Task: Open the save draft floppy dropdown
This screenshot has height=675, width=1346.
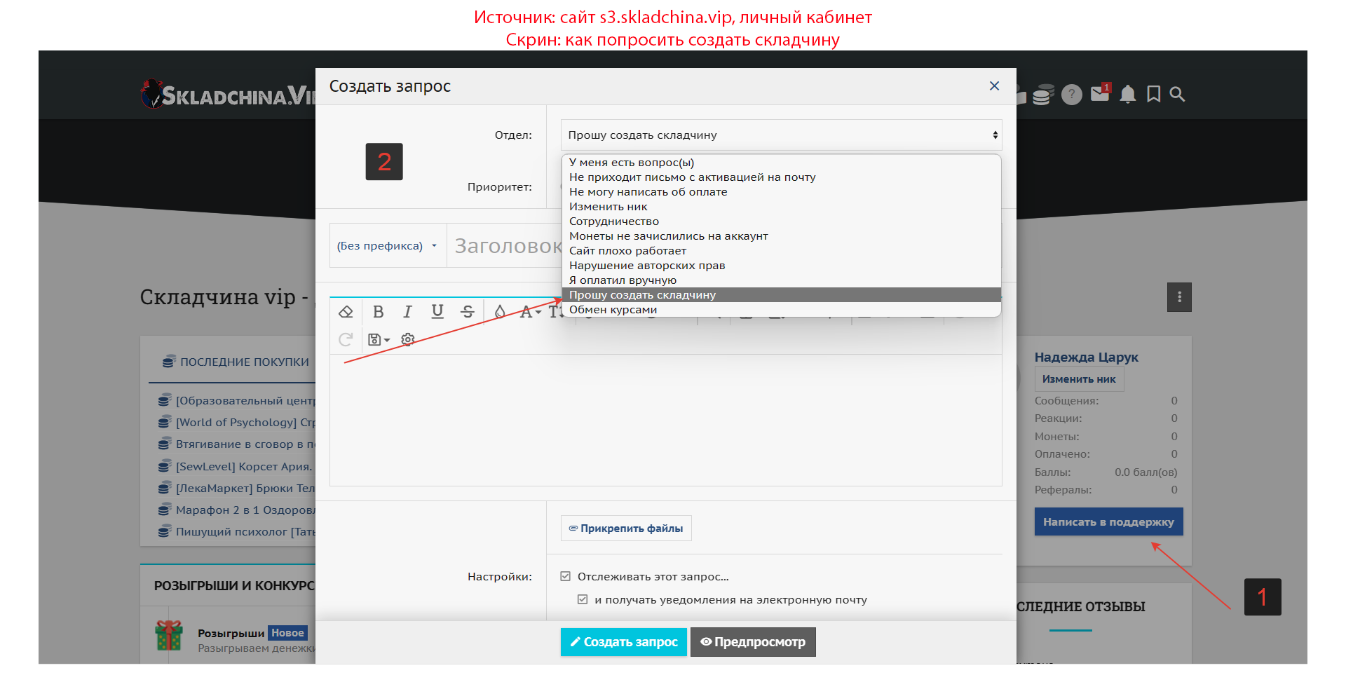Action: (379, 340)
